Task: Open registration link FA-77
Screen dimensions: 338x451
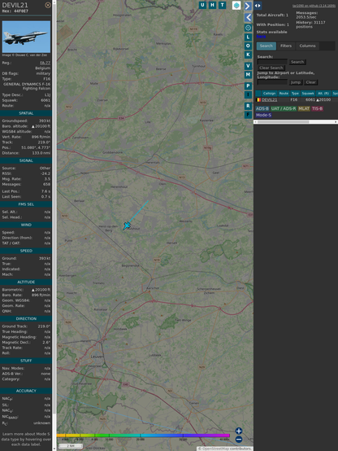Action: [45, 63]
